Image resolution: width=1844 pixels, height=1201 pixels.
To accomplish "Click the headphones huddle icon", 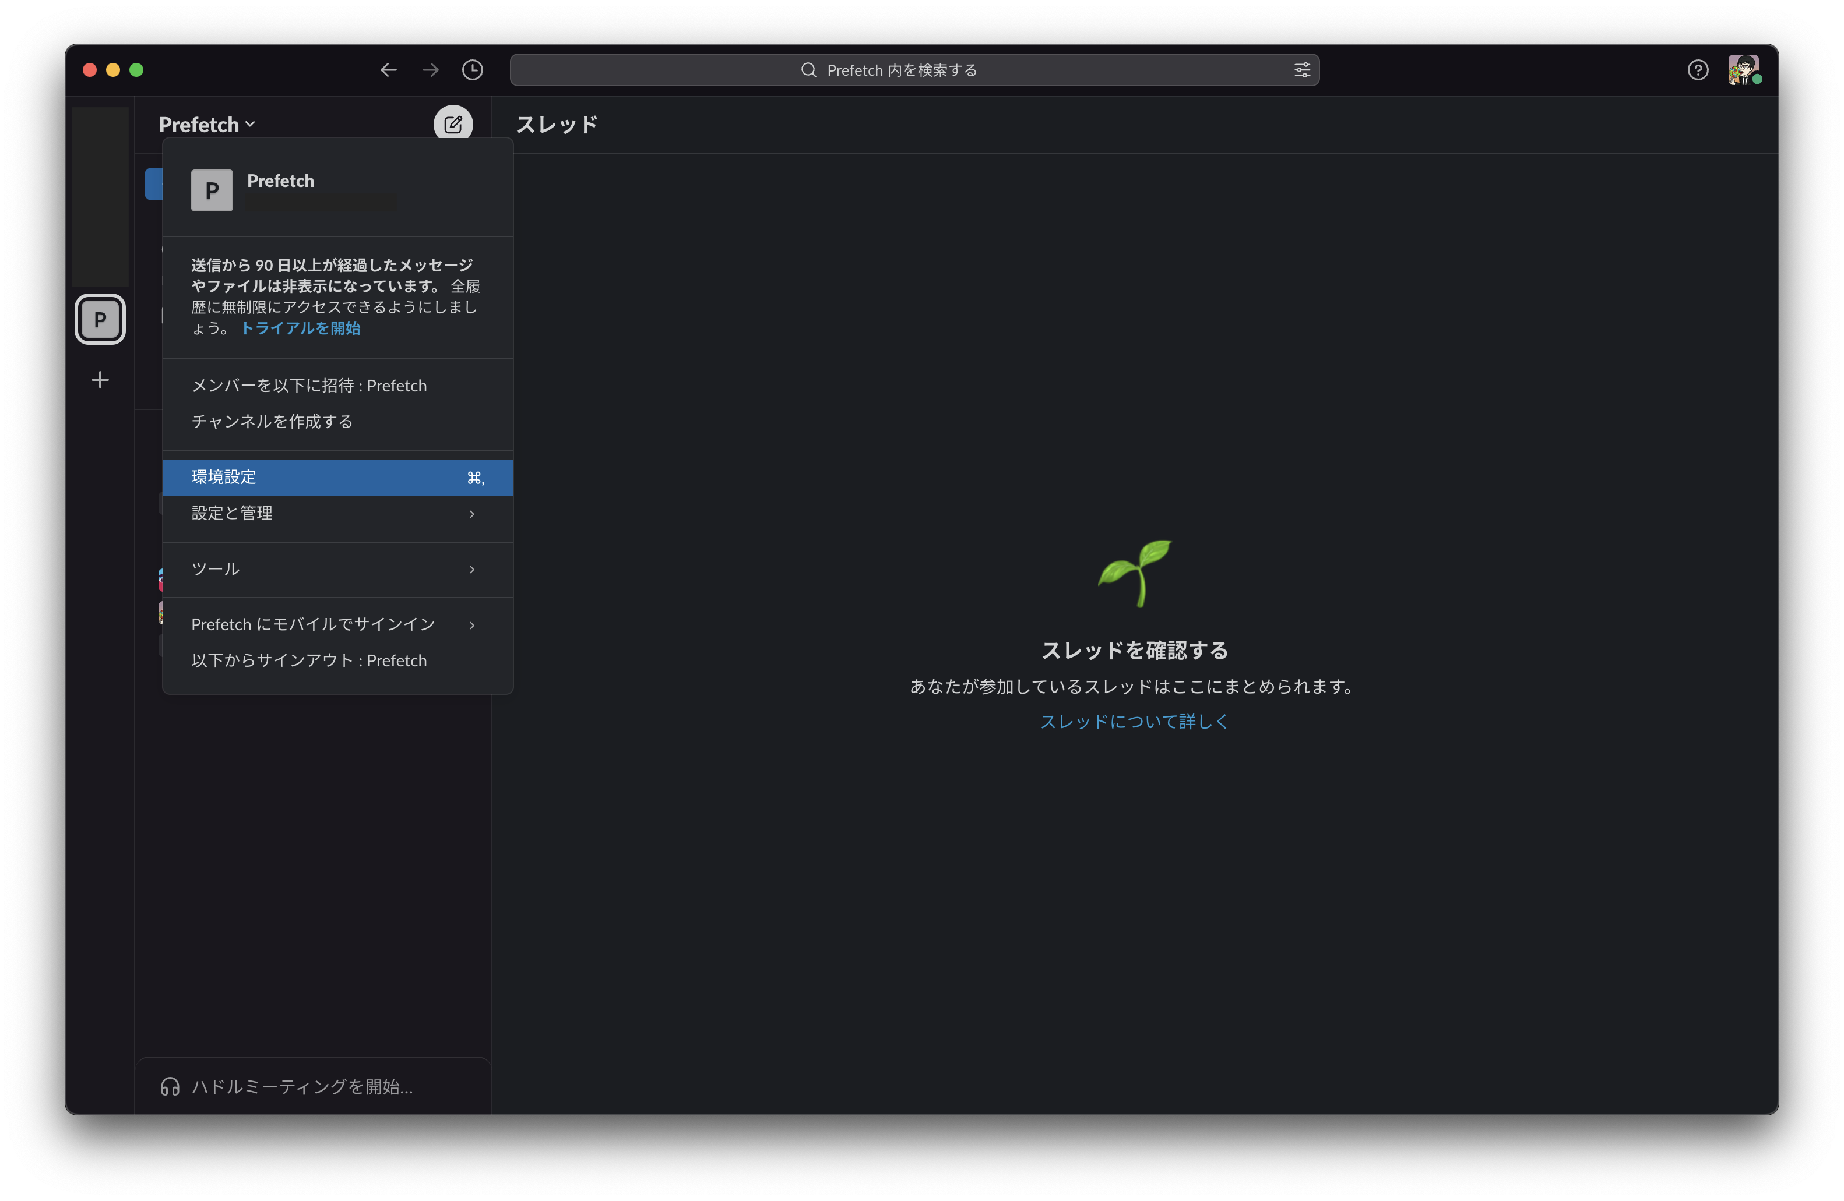I will [170, 1086].
